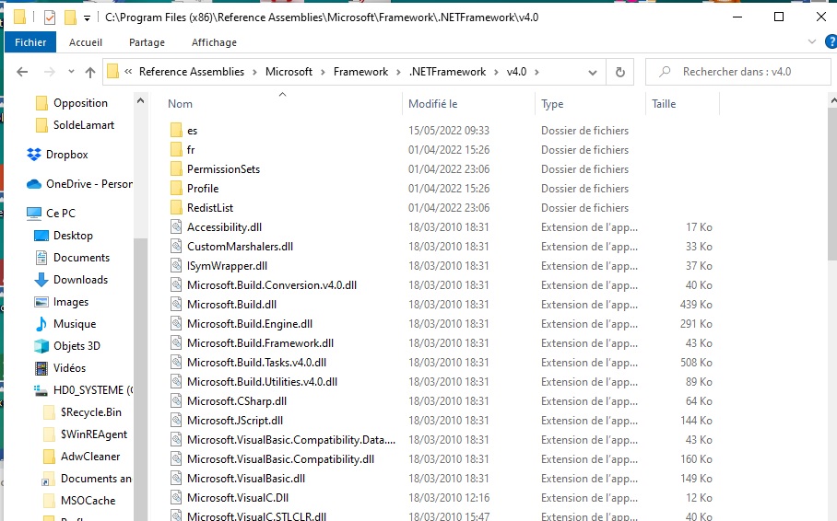Click the Framework breadcrumb segment
The width and height of the screenshot is (837, 521).
tap(360, 72)
